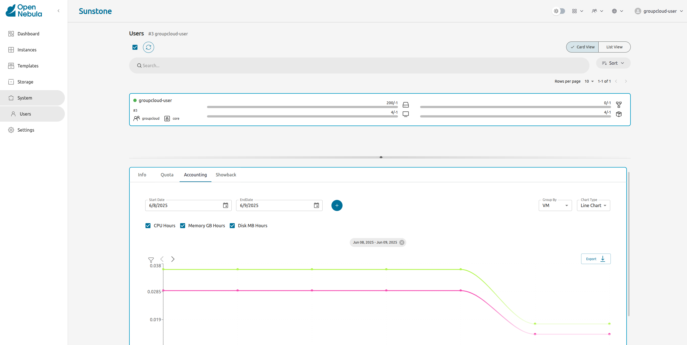Collapse the sidebar with the chevron

point(58,11)
